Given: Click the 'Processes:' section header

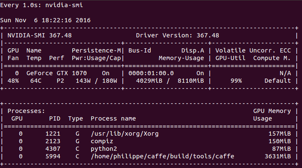Looking at the screenshot, I should [26, 111].
